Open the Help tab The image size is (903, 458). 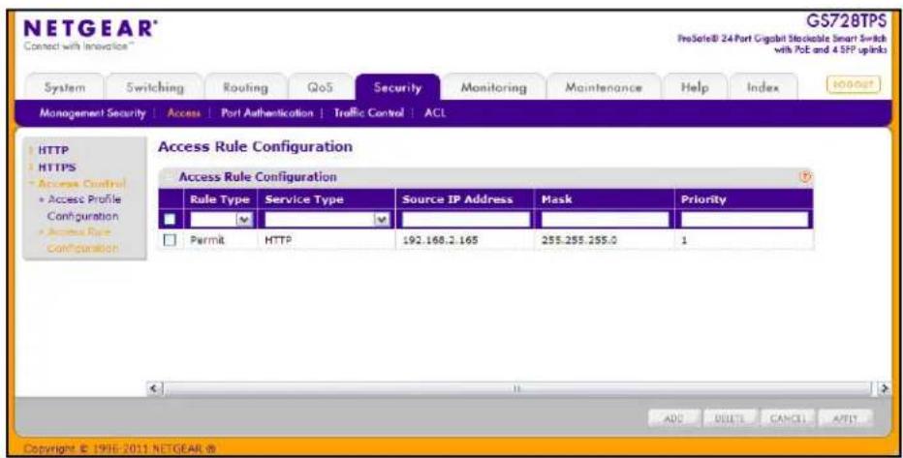[x=695, y=88]
